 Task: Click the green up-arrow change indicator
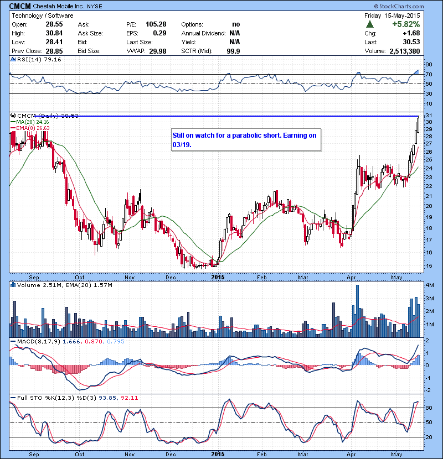tap(370, 24)
